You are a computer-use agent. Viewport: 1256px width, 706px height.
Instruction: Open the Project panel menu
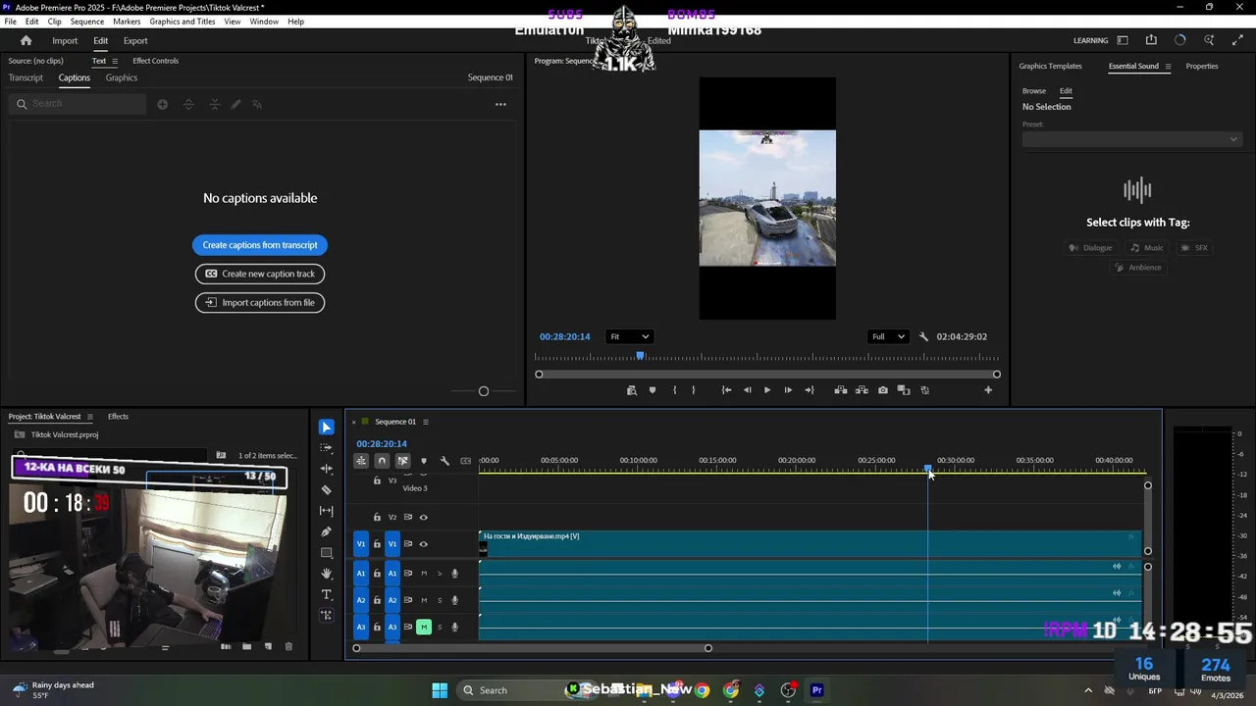(90, 417)
